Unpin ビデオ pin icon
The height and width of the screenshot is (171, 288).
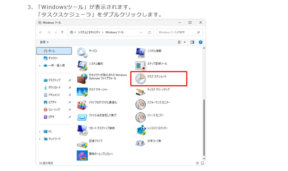point(70,117)
